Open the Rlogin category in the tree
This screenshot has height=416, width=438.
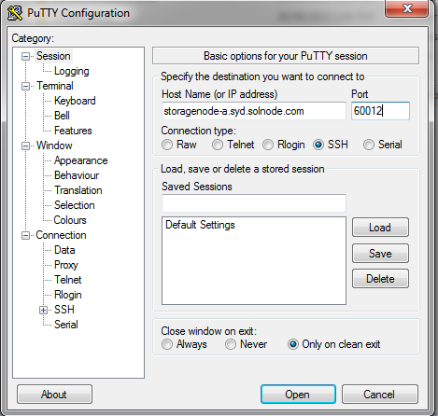click(x=68, y=295)
